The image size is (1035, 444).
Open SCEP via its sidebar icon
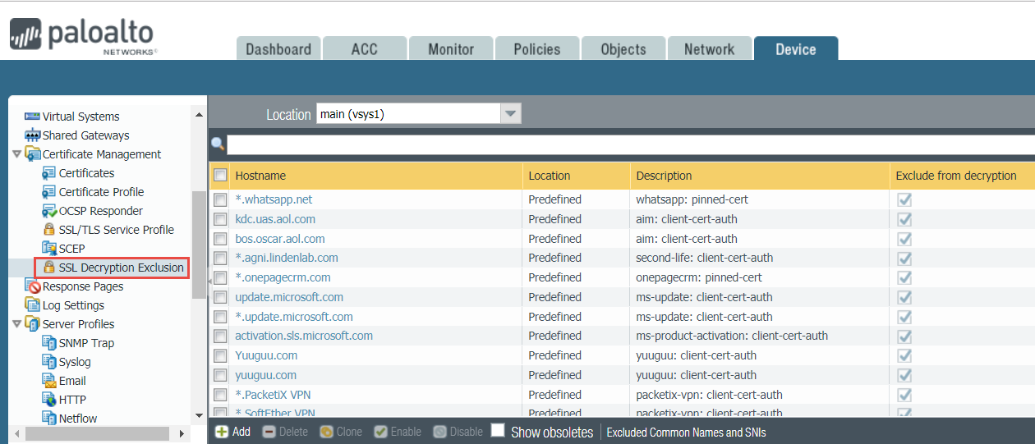[x=49, y=249]
